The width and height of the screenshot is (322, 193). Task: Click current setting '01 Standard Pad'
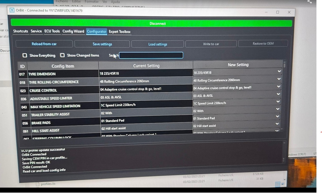coord(112,121)
